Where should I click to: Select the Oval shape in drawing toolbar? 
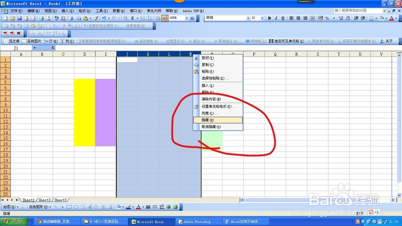pyautogui.click(x=76, y=207)
